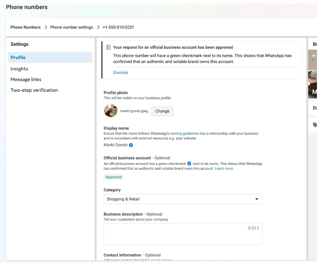329x263 pixels.
Task: Click the checkmark badge in official account description
Action: pyautogui.click(x=189, y=164)
